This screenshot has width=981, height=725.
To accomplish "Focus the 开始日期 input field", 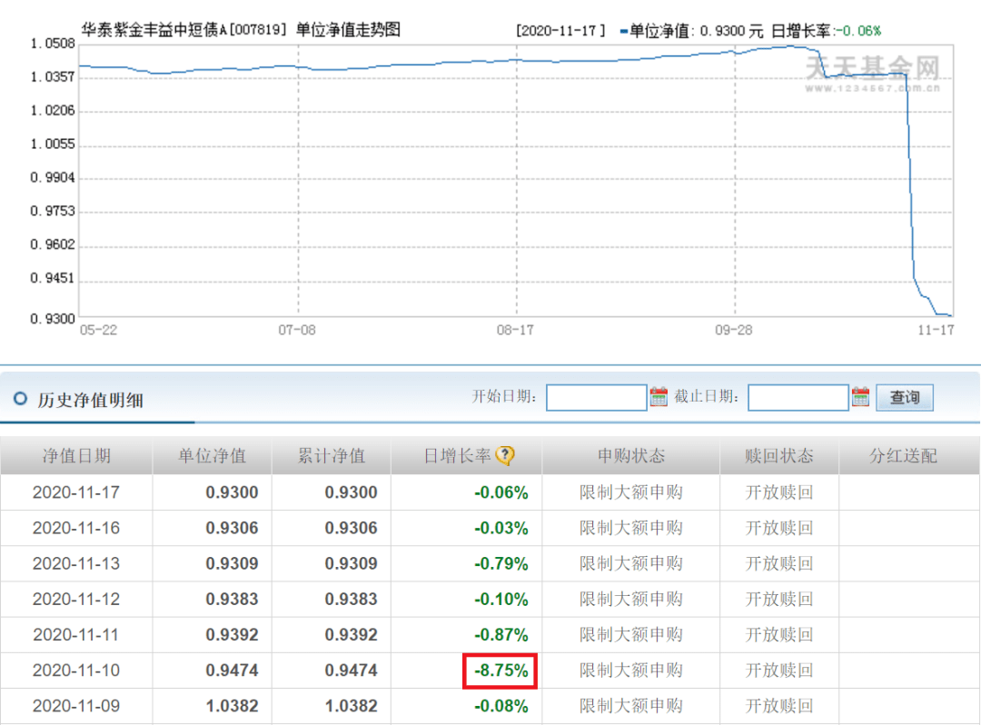I will pyautogui.click(x=596, y=397).
